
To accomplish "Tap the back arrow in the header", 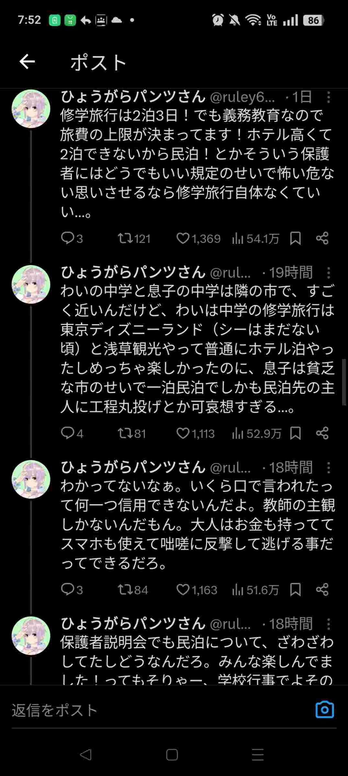I will coord(27,62).
